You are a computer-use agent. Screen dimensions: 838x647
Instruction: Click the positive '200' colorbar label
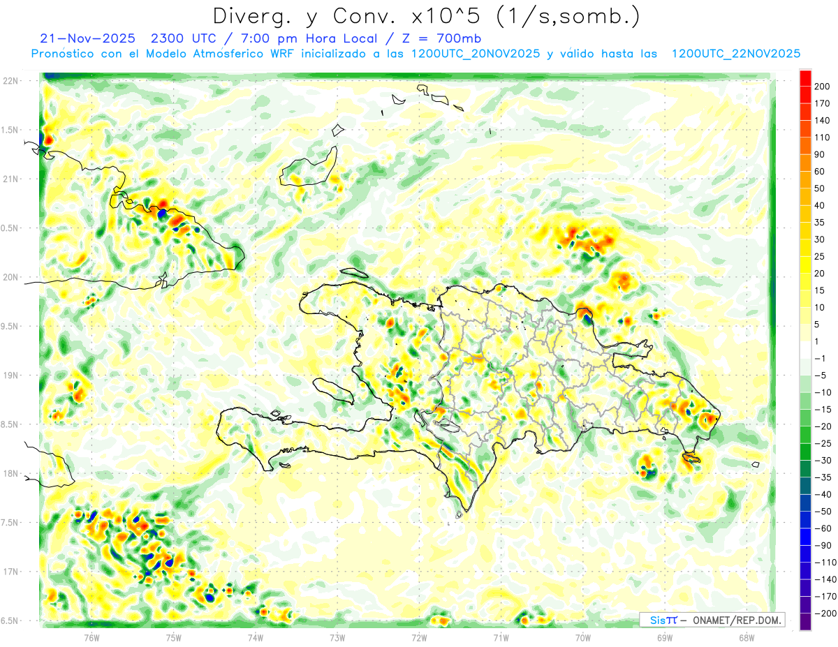(823, 87)
